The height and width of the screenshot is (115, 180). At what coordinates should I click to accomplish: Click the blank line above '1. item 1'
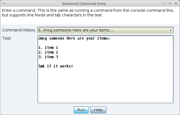82,43
